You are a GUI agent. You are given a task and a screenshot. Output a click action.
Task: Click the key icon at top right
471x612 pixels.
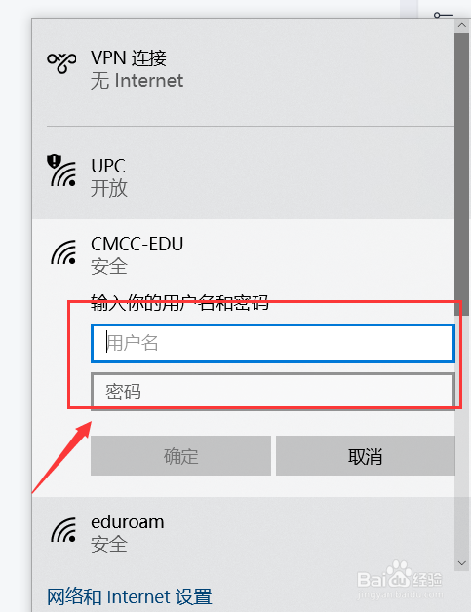coord(444,16)
